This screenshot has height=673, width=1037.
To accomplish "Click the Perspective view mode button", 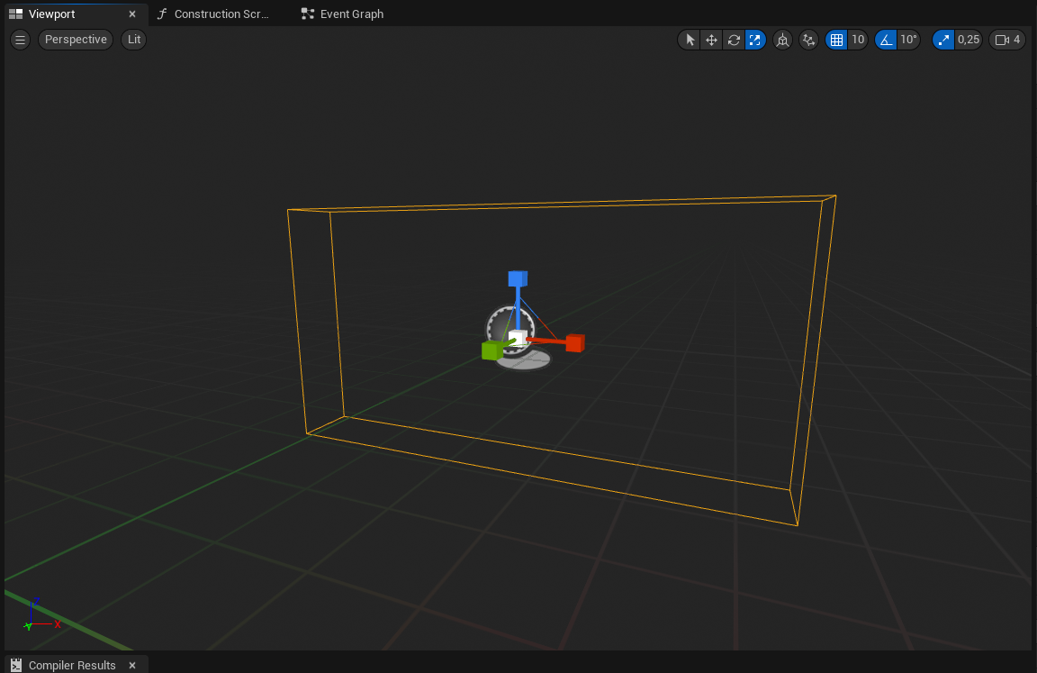I will [76, 40].
